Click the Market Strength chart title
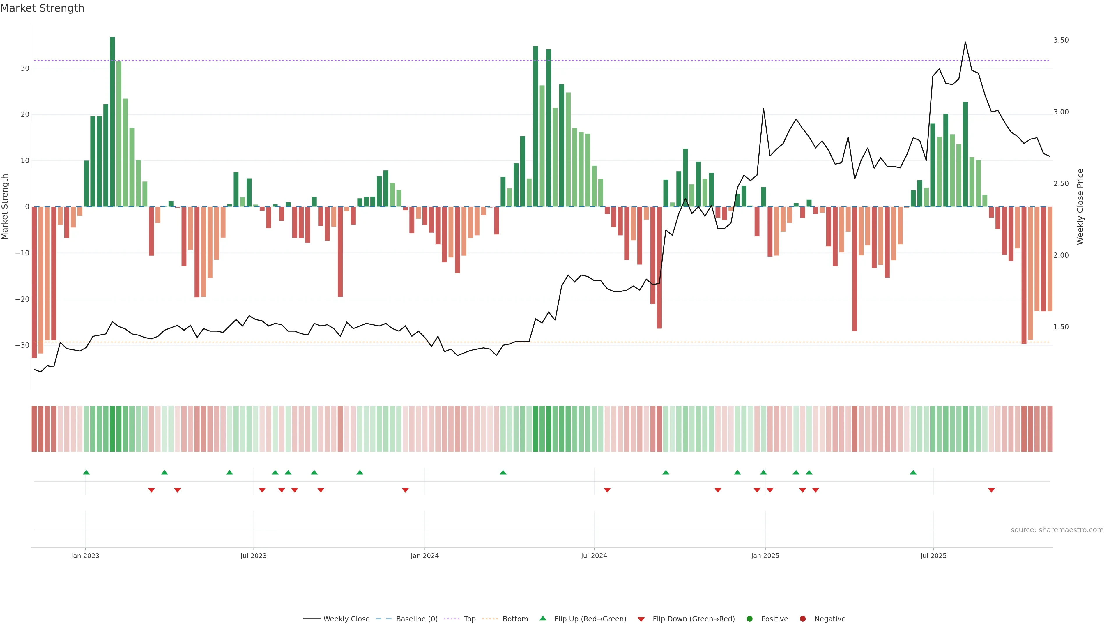This screenshot has width=1118, height=629. (42, 8)
